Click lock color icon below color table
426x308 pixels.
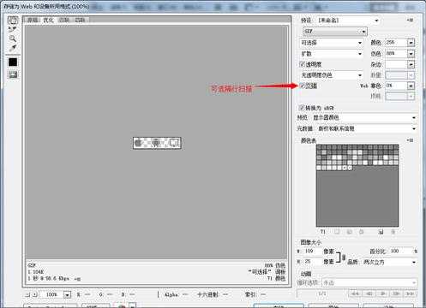coord(362,232)
